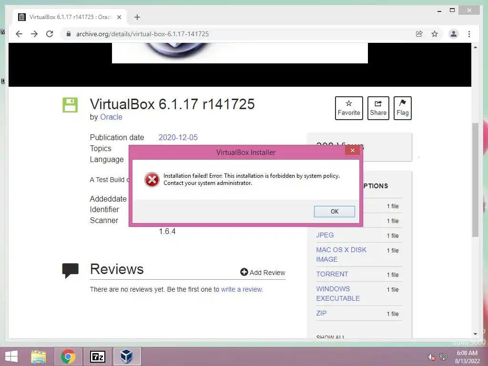The image size is (488, 366).
Task: Reload the archive.org page
Action: tap(50, 34)
